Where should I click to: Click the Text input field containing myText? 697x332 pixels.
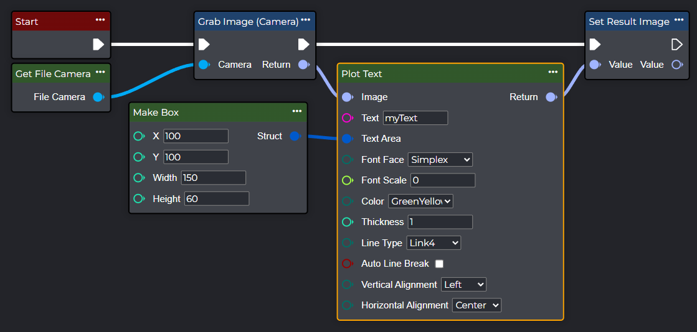click(x=415, y=118)
